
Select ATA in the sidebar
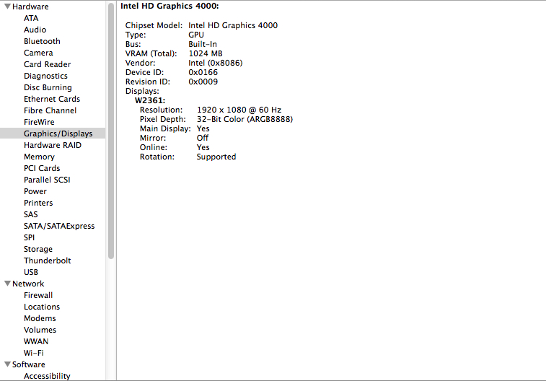pyautogui.click(x=31, y=18)
